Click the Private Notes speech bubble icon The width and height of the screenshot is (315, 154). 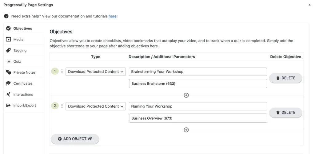(8, 72)
